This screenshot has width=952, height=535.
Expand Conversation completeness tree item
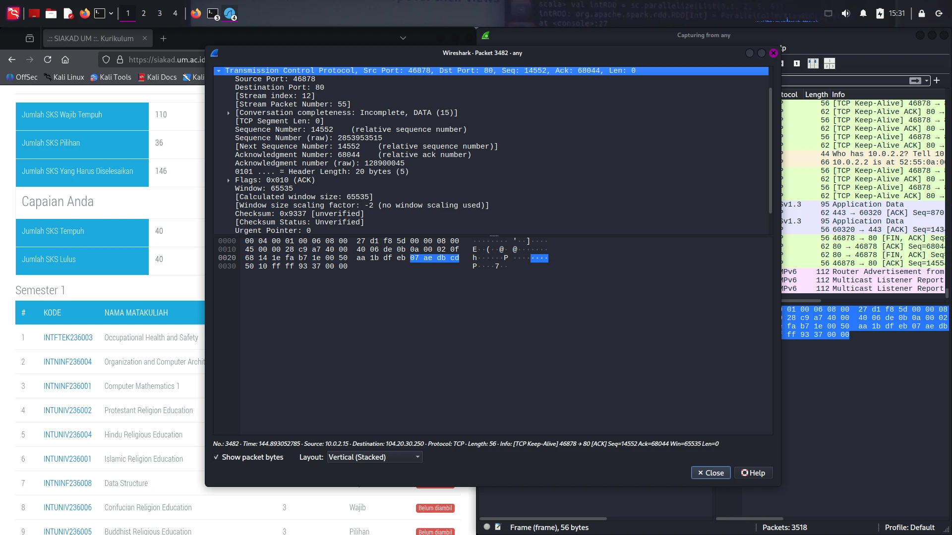coord(228,113)
